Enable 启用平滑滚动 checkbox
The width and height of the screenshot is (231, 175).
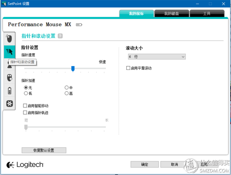[128, 68]
